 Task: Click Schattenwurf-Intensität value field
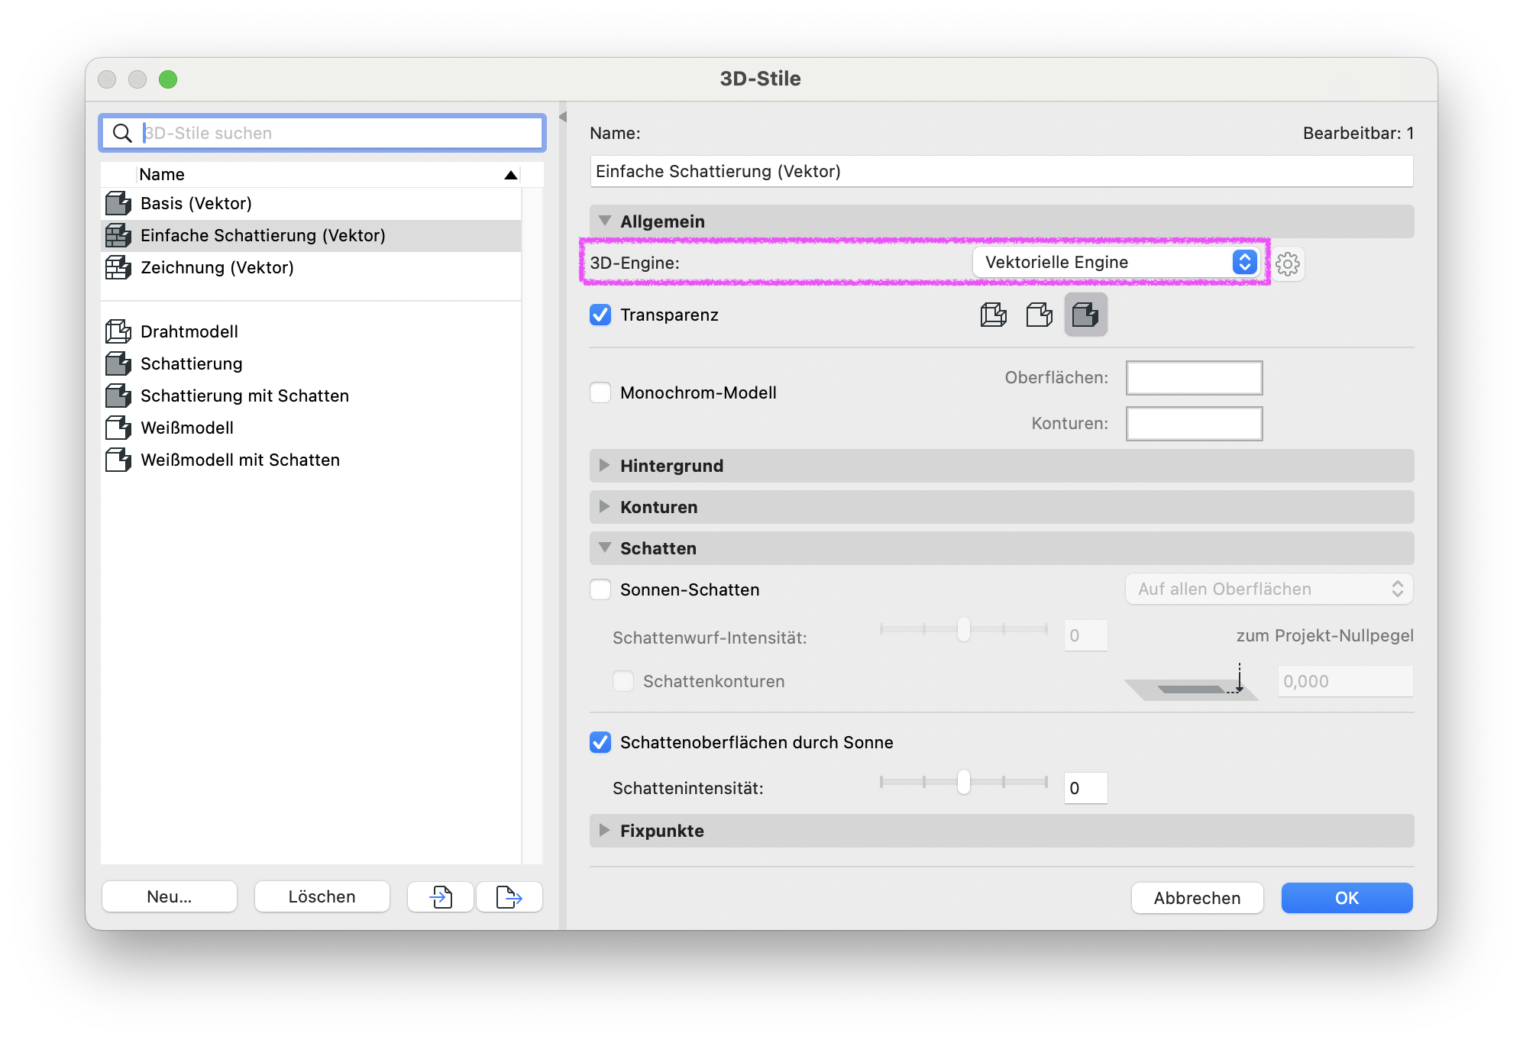coord(1085,635)
